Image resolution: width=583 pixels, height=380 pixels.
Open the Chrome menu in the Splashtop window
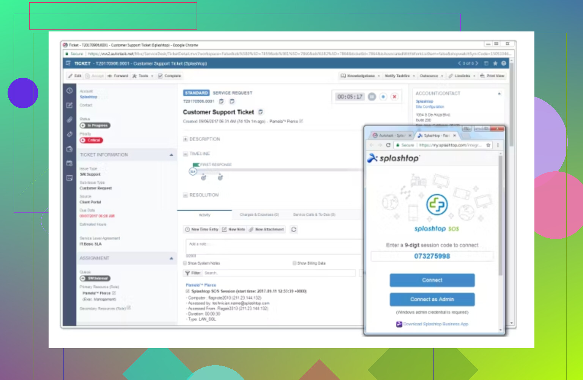click(x=498, y=145)
